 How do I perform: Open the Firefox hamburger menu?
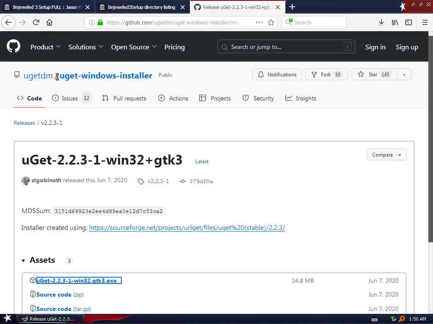pyautogui.click(x=425, y=22)
